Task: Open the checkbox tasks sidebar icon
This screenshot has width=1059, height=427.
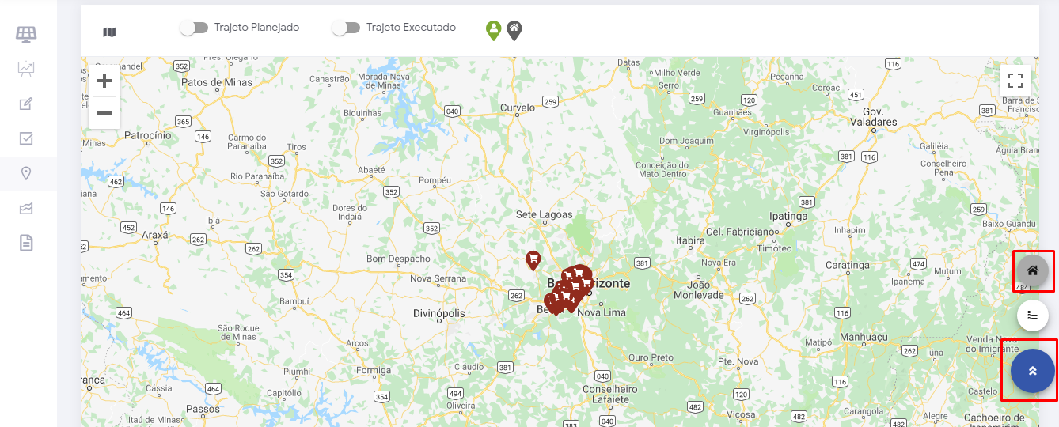Action: (x=26, y=138)
